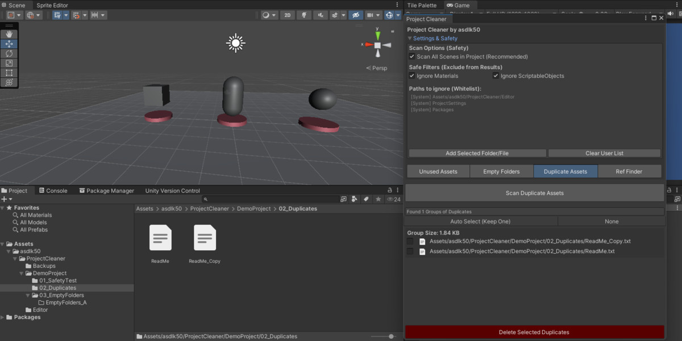Collapse the Assets folder tree

point(3,244)
